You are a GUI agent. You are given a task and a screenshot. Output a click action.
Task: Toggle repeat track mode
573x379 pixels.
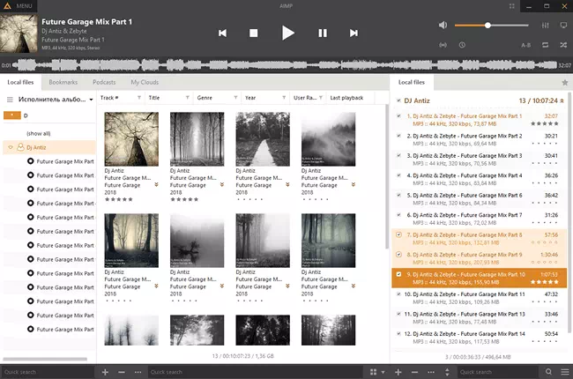pyautogui.click(x=545, y=45)
